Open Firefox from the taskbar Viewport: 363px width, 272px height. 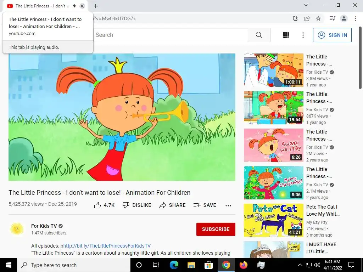click(x=243, y=265)
